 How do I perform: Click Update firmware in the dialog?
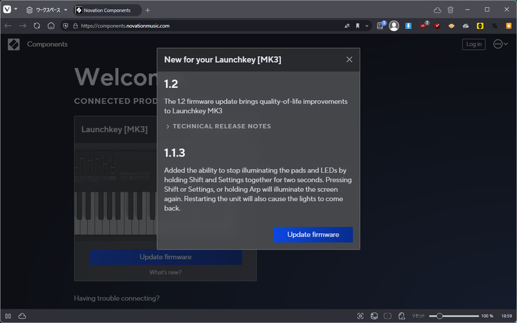click(x=313, y=234)
